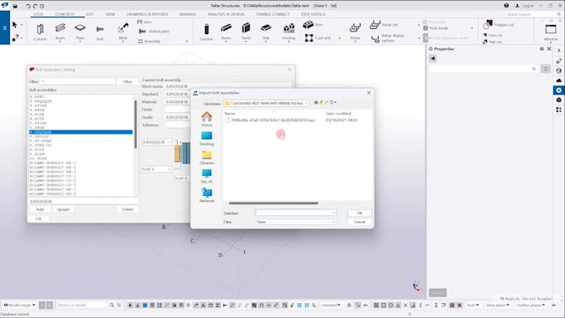Image resolution: width=565 pixels, height=318 pixels.
Task: Expand the Selection combo box
Action: pos(333,213)
